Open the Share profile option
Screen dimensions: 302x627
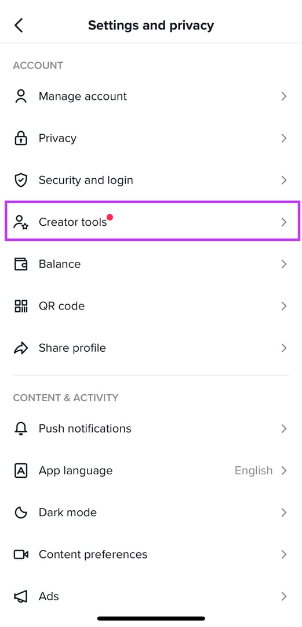pos(151,348)
